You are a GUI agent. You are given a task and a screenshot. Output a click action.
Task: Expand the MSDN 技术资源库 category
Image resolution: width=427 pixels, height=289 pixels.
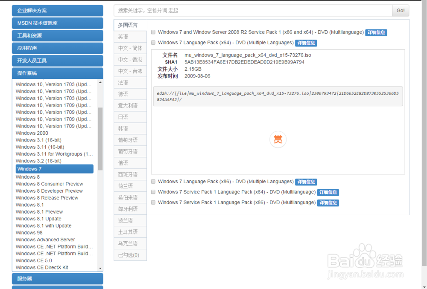tap(58, 23)
